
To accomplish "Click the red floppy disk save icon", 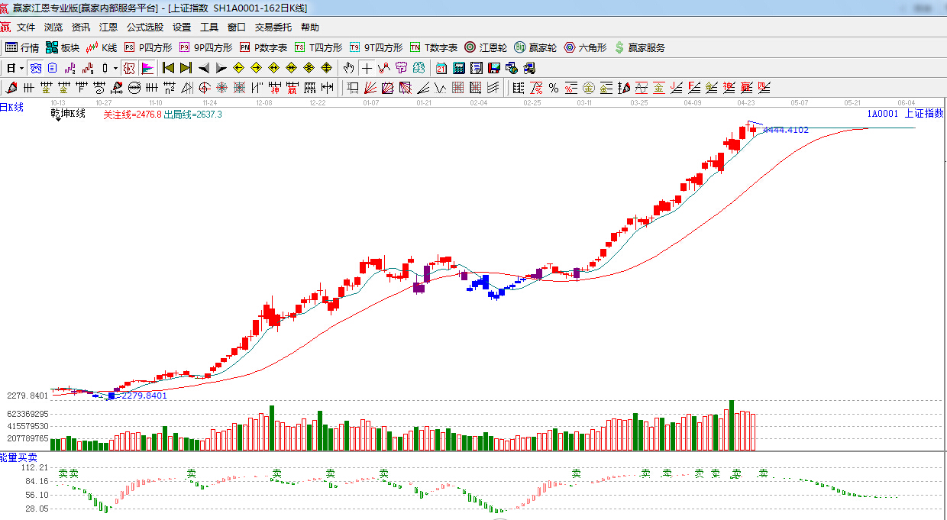I will point(494,68).
